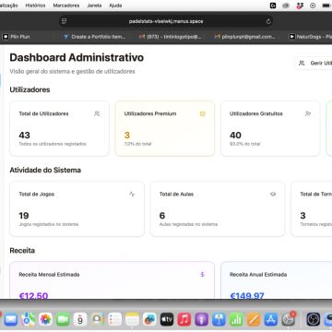
Task: Open App Store in the Dock
Action: click(271, 320)
